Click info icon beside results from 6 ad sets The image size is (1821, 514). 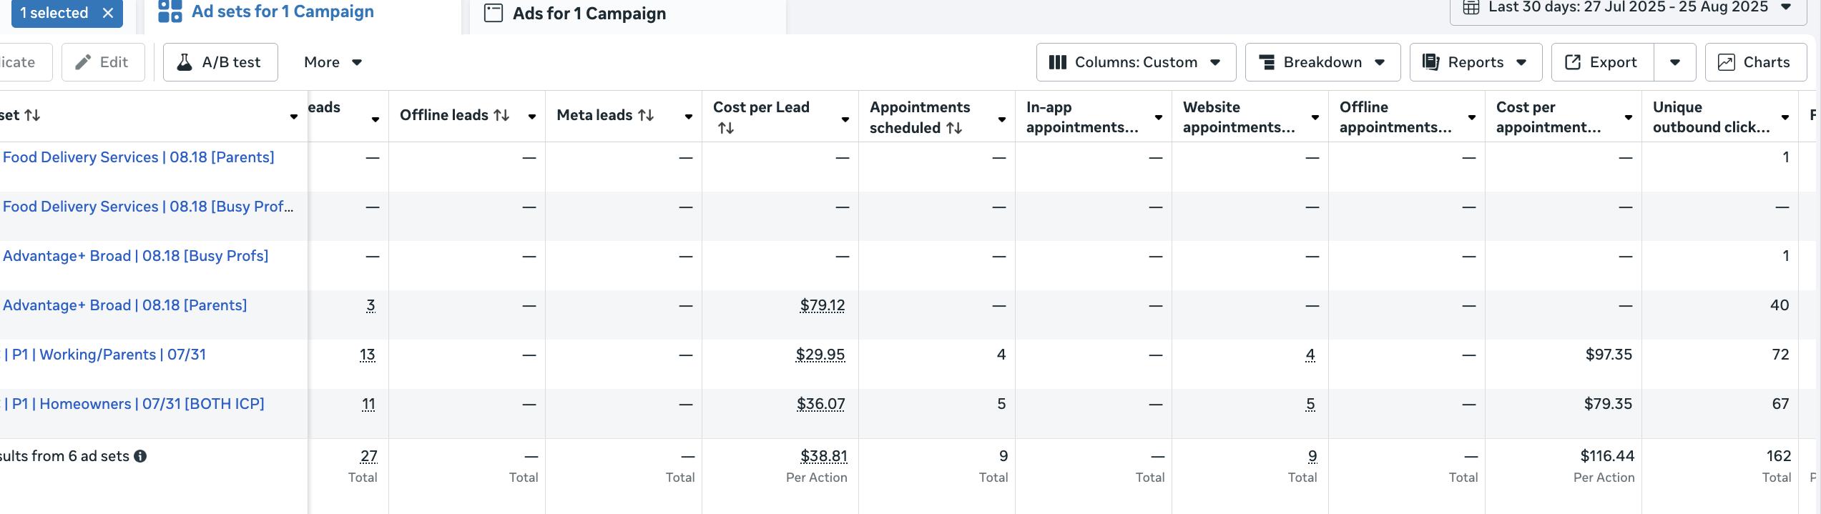click(x=141, y=456)
